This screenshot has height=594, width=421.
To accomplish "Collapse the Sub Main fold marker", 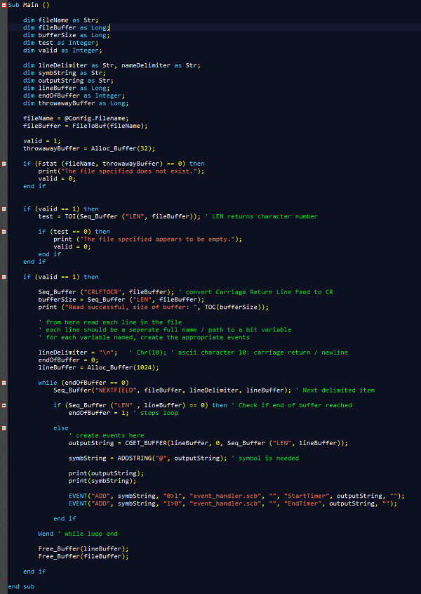I will pos(4,4).
